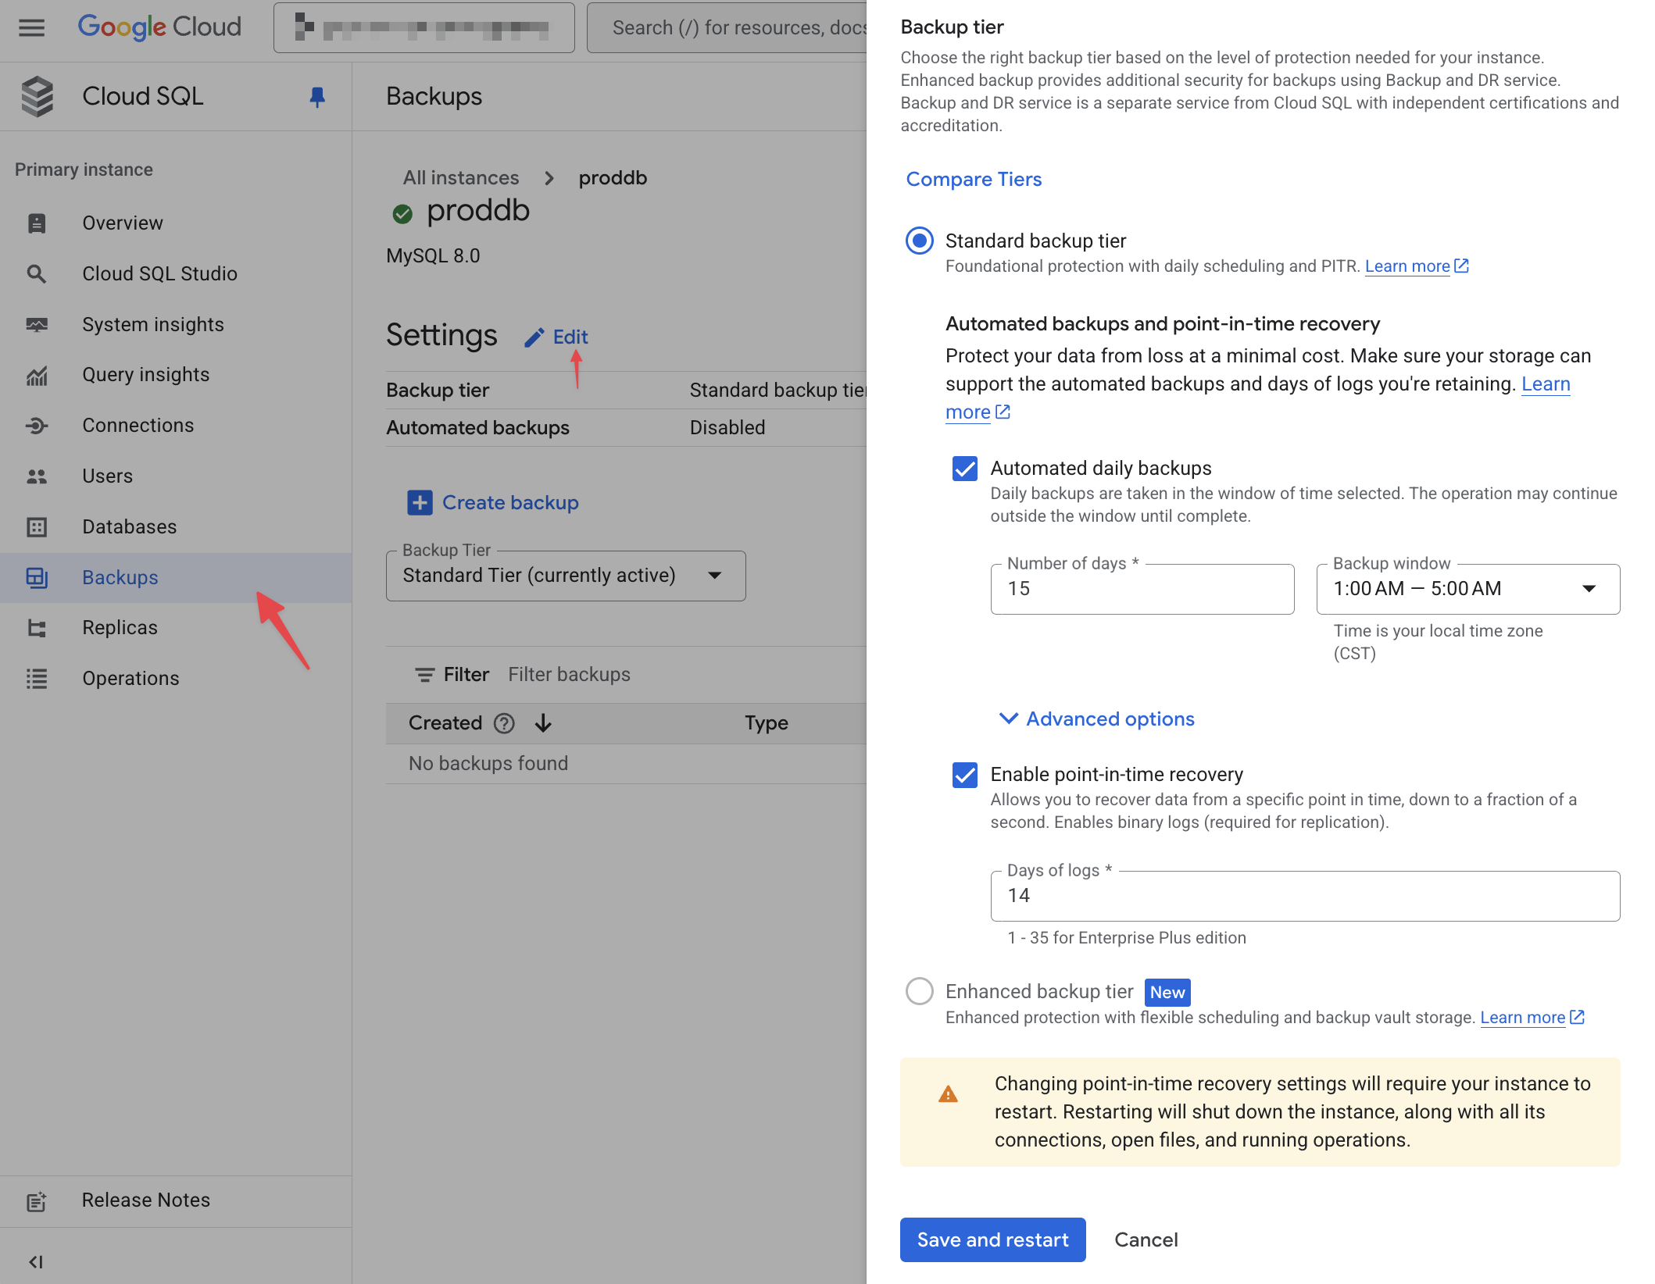1655x1284 pixels.
Task: Select the Enhanced backup tier radio button
Action: click(x=919, y=991)
